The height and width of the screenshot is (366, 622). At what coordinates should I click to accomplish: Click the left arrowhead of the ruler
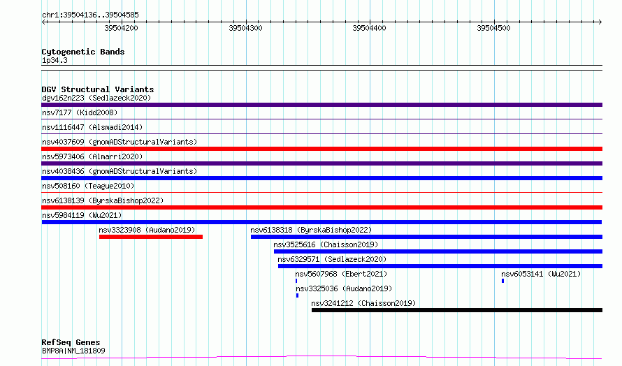click(x=43, y=22)
